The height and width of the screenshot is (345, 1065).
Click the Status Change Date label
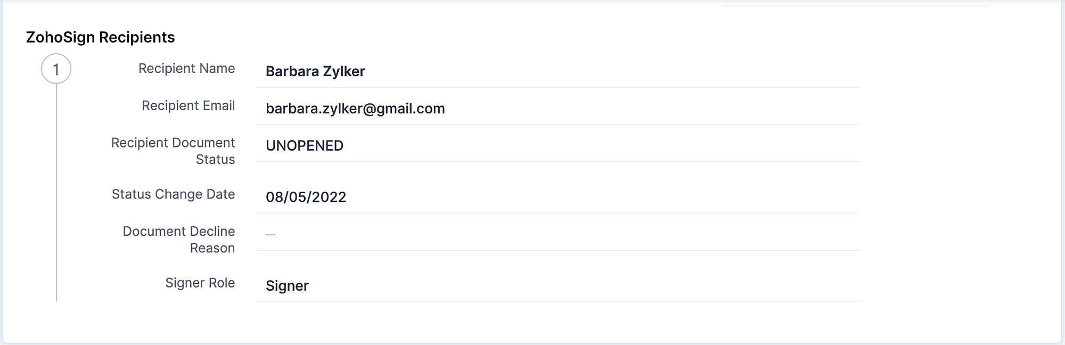(x=173, y=194)
